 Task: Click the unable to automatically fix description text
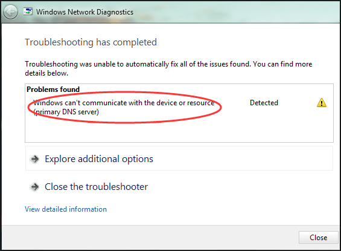tap(168, 68)
